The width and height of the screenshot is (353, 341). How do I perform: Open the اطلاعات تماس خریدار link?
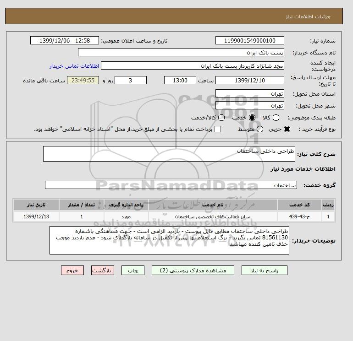74,66
